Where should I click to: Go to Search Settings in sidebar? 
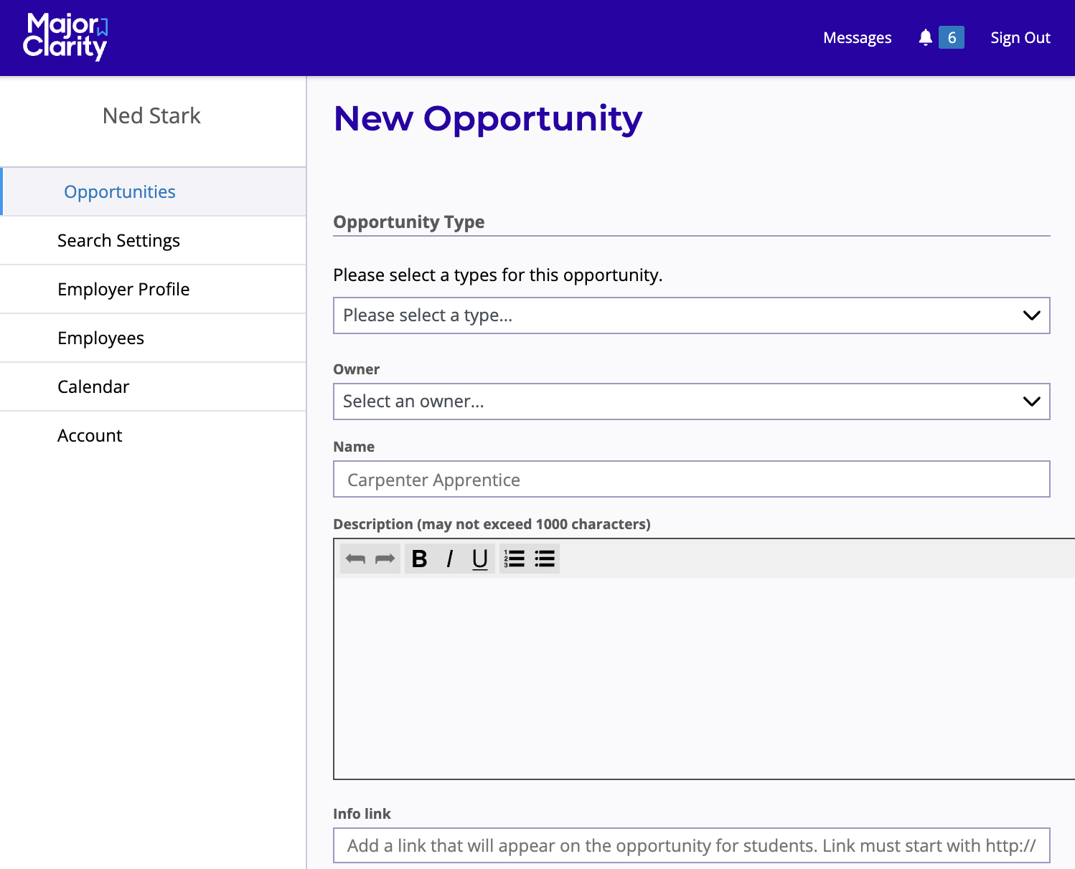point(118,241)
